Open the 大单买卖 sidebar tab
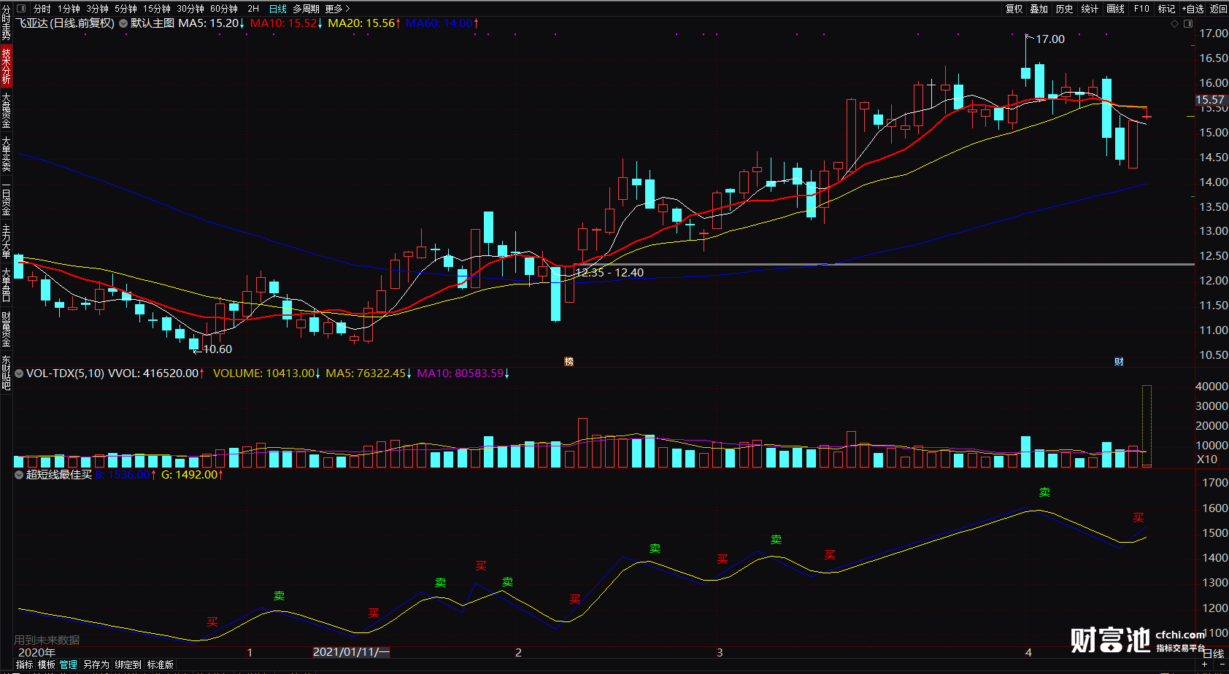The image size is (1229, 674). click(x=6, y=154)
